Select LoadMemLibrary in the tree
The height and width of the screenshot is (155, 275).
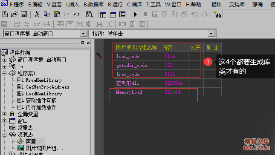tap(44, 94)
